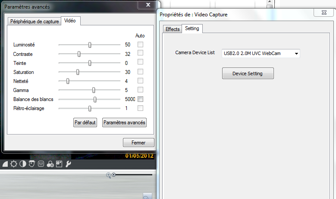Click the three-circles color filter icon

click(x=50, y=164)
